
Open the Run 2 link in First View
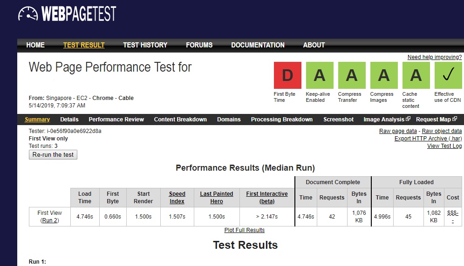[x=49, y=220]
